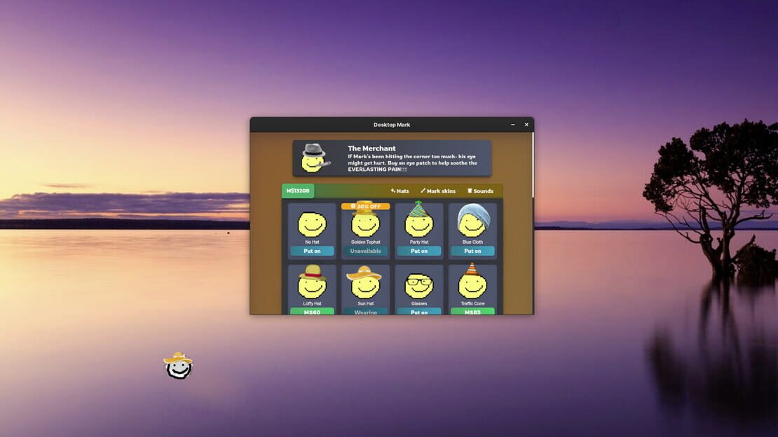Select the Glasses smiley picture
The width and height of the screenshot is (778, 437).
coord(419,285)
